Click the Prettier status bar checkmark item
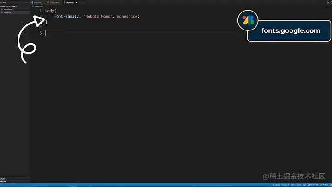Screen dimensions: 332x187 (324, 185)
